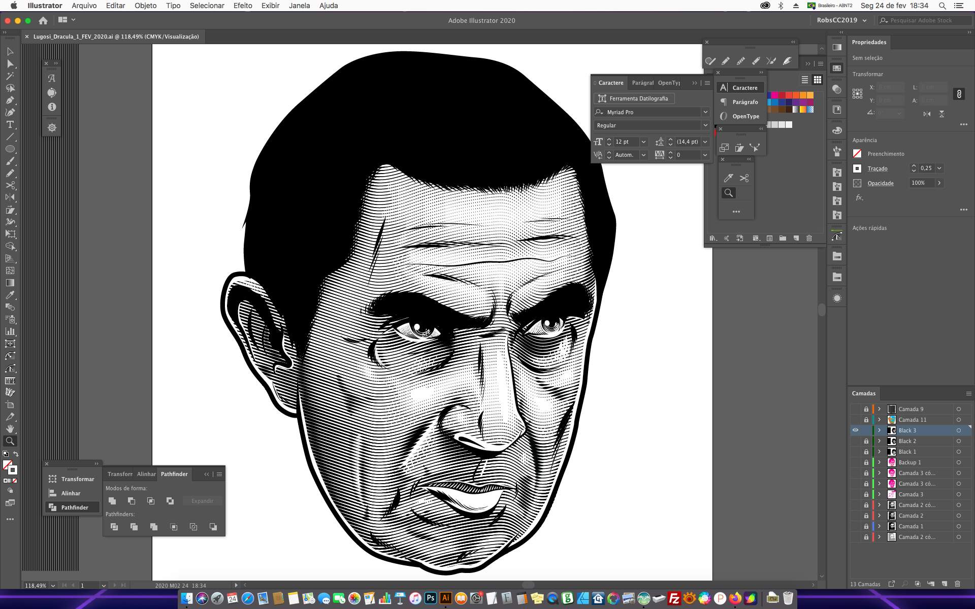The image size is (975, 609).
Task: Open the stroke weight 0,25 dropdown
Action: 939,168
